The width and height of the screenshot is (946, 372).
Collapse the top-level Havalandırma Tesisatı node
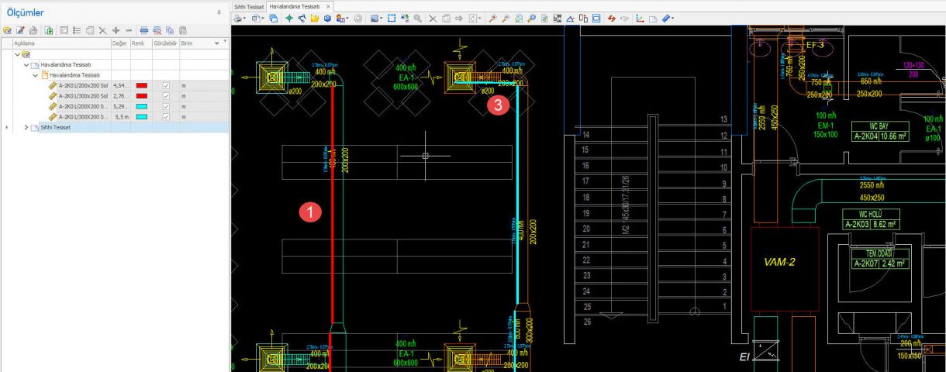[26, 65]
